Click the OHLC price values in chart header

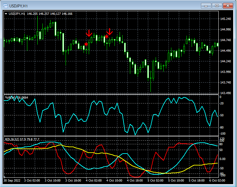click(50, 14)
